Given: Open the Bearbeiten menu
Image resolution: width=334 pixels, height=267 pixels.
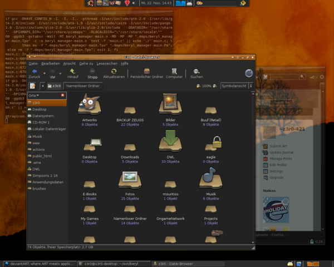Looking at the screenshot, I should tap(51, 63).
